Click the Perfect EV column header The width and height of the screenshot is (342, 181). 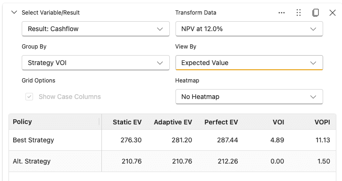221,122
